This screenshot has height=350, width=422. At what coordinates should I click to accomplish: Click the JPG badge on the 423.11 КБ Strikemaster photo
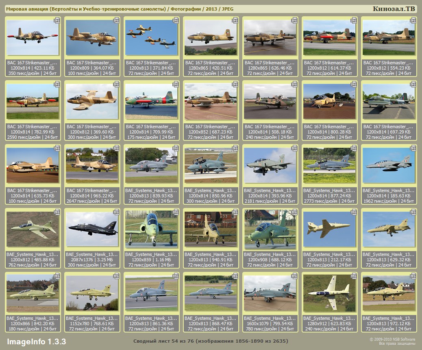click(57, 20)
